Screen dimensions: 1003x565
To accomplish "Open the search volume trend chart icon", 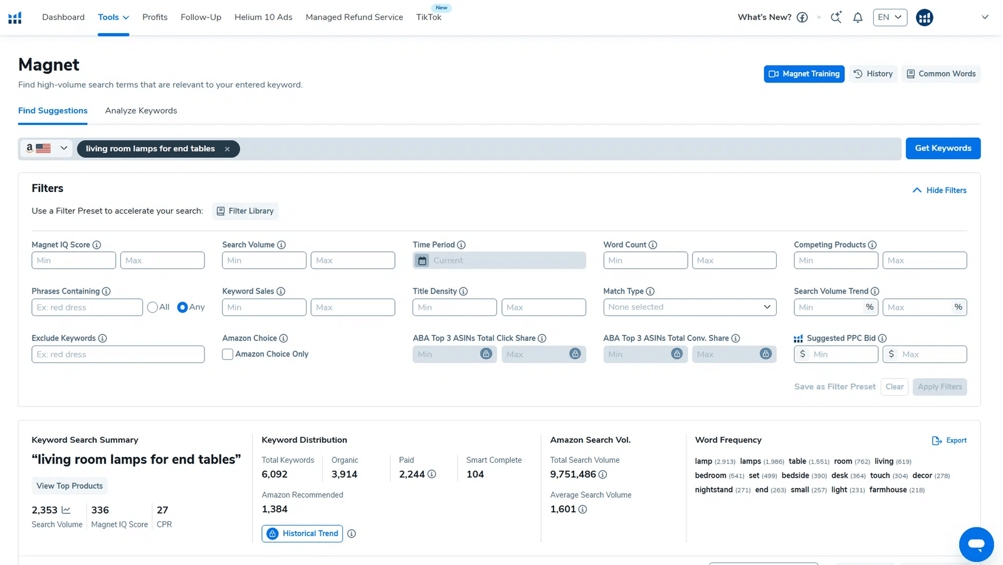I will tap(66, 510).
